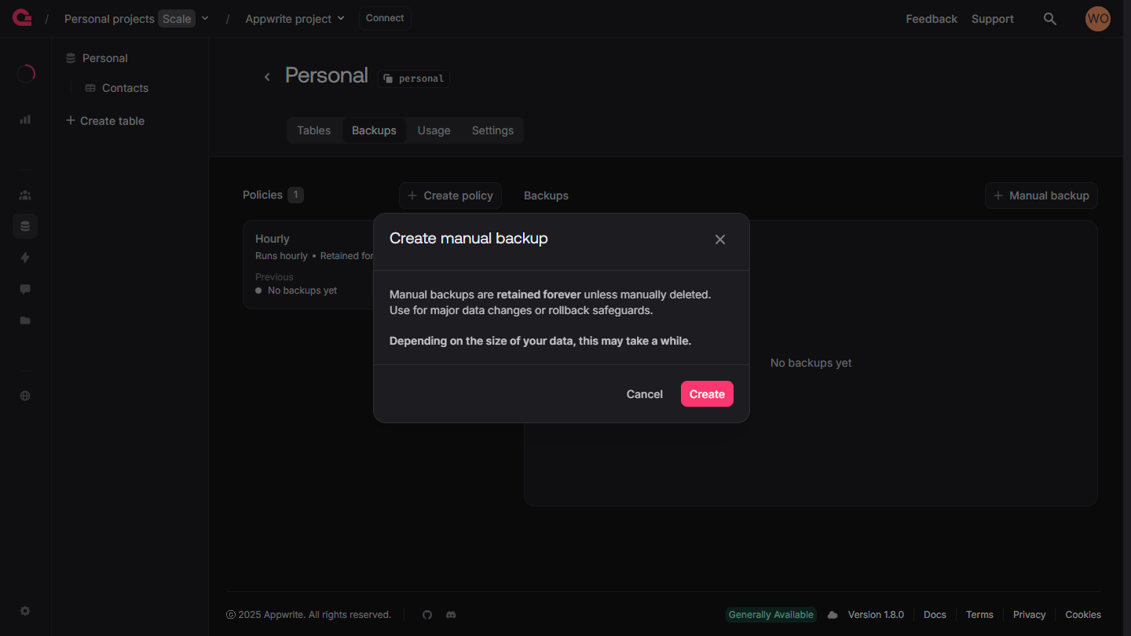Click the Create policy button

click(x=450, y=196)
